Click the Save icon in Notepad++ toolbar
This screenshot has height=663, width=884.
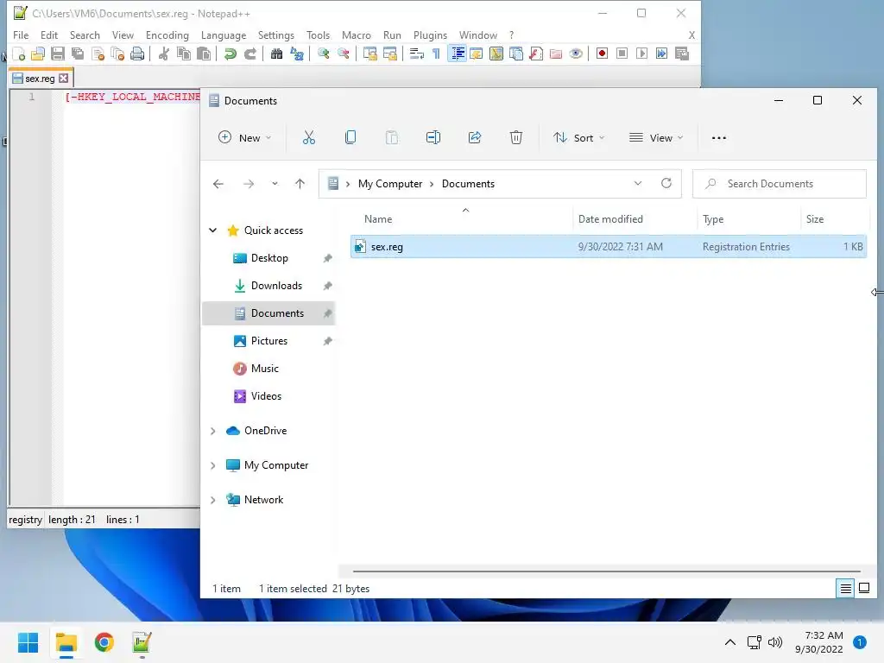point(58,54)
